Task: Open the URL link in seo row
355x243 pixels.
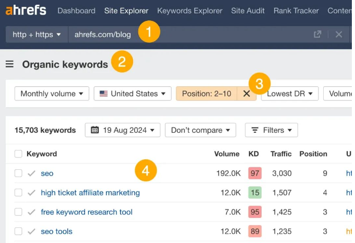Action: click(x=349, y=173)
